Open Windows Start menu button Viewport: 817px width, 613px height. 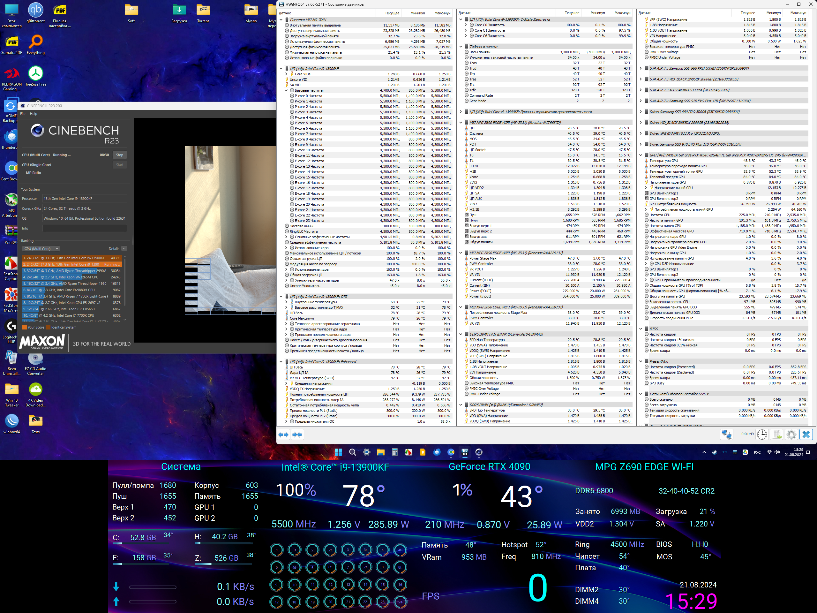click(x=338, y=452)
